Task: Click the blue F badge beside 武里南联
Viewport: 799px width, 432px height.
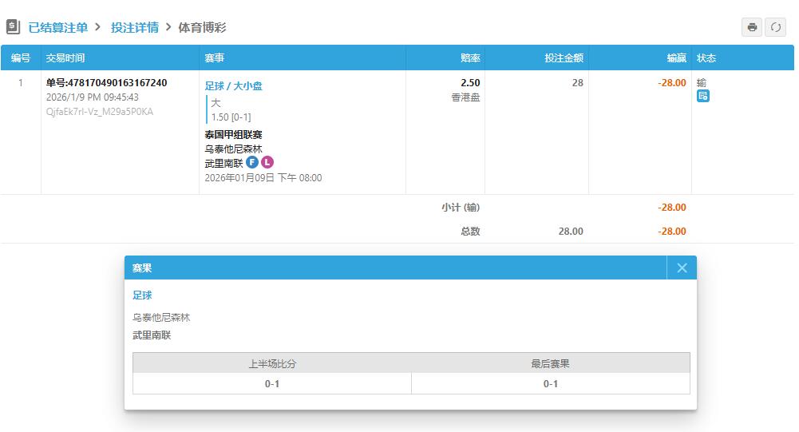Action: [x=252, y=162]
